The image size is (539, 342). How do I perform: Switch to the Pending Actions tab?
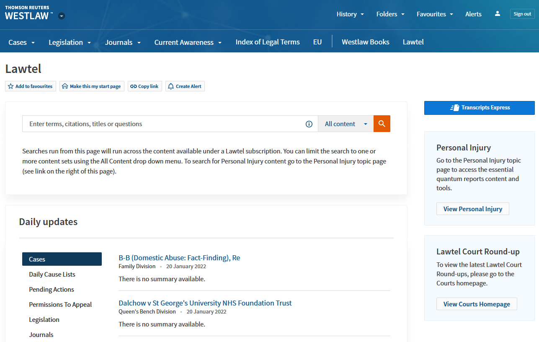pos(51,289)
